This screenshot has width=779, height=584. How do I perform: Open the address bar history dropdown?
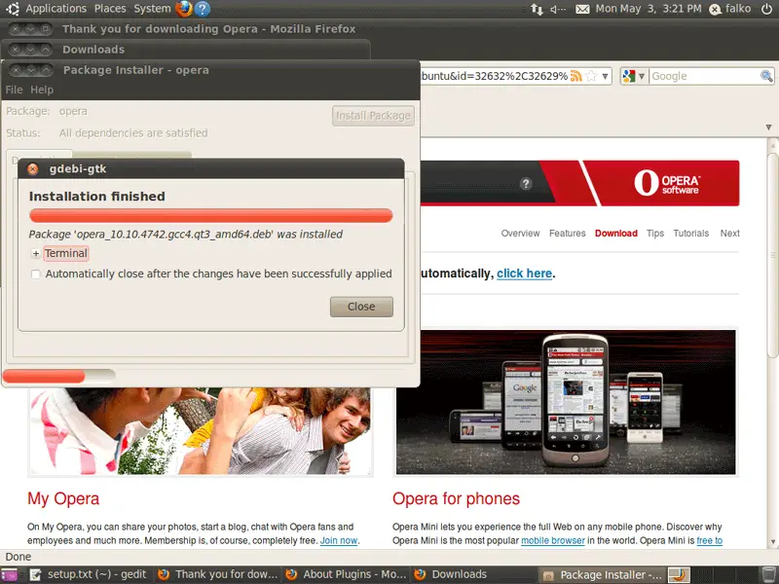(605, 76)
